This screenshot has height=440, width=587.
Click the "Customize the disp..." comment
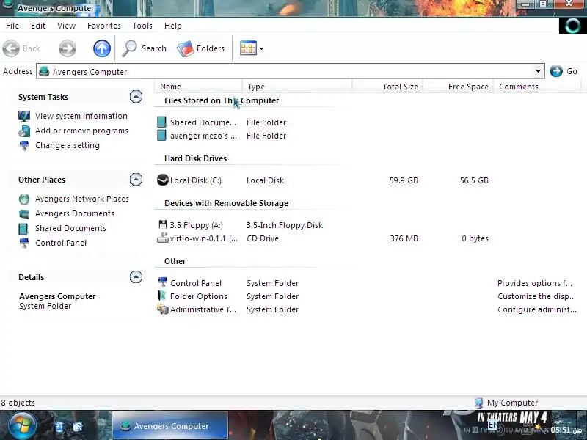536,296
